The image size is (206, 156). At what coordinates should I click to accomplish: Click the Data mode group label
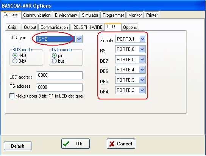coord(62,50)
